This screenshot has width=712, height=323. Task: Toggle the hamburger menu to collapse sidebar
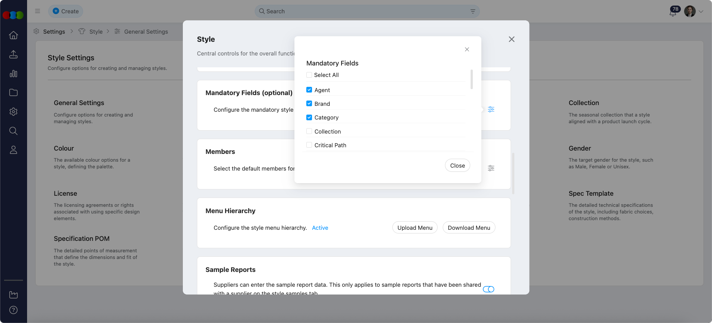[37, 11]
